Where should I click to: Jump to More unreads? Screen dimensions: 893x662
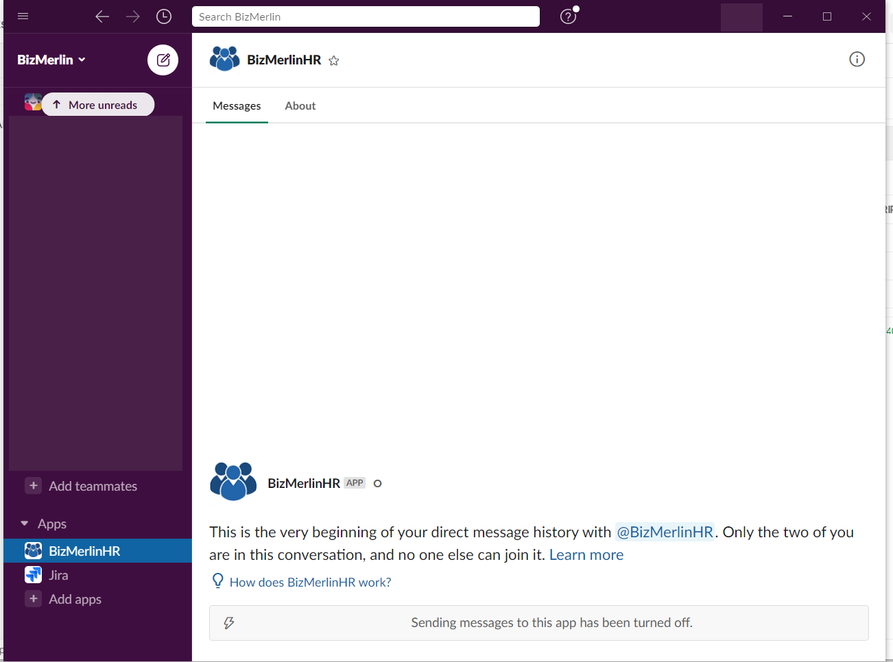pos(98,104)
